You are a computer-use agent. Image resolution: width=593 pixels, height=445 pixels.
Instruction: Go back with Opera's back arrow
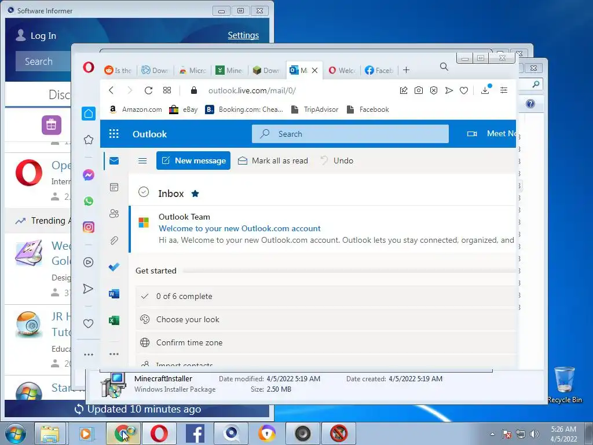click(111, 90)
